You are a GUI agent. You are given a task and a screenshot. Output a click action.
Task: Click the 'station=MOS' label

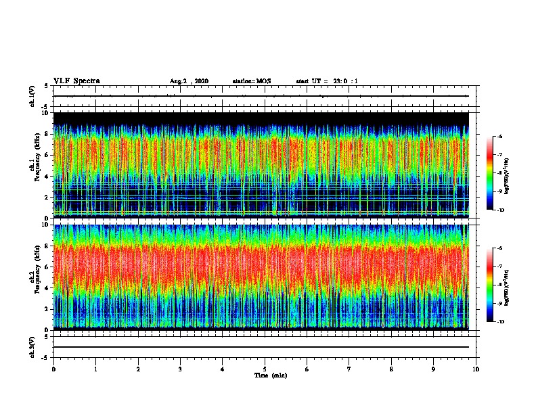click(x=252, y=81)
